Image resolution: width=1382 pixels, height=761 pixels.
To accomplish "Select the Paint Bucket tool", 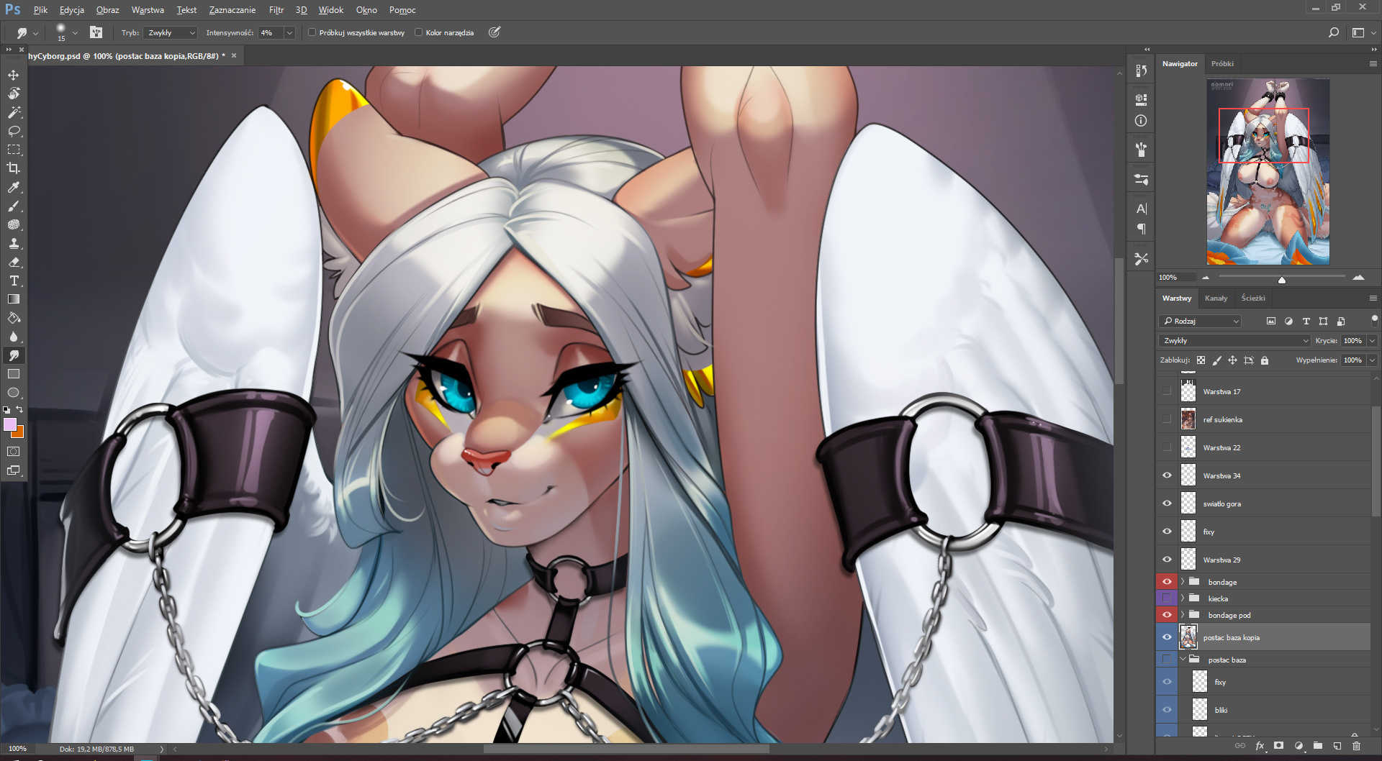I will coord(14,318).
